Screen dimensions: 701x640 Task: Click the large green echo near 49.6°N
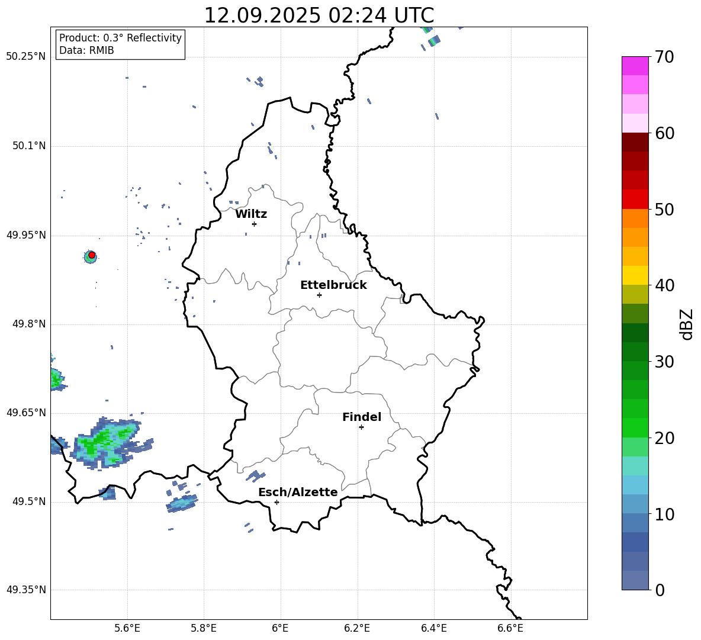click(107, 442)
